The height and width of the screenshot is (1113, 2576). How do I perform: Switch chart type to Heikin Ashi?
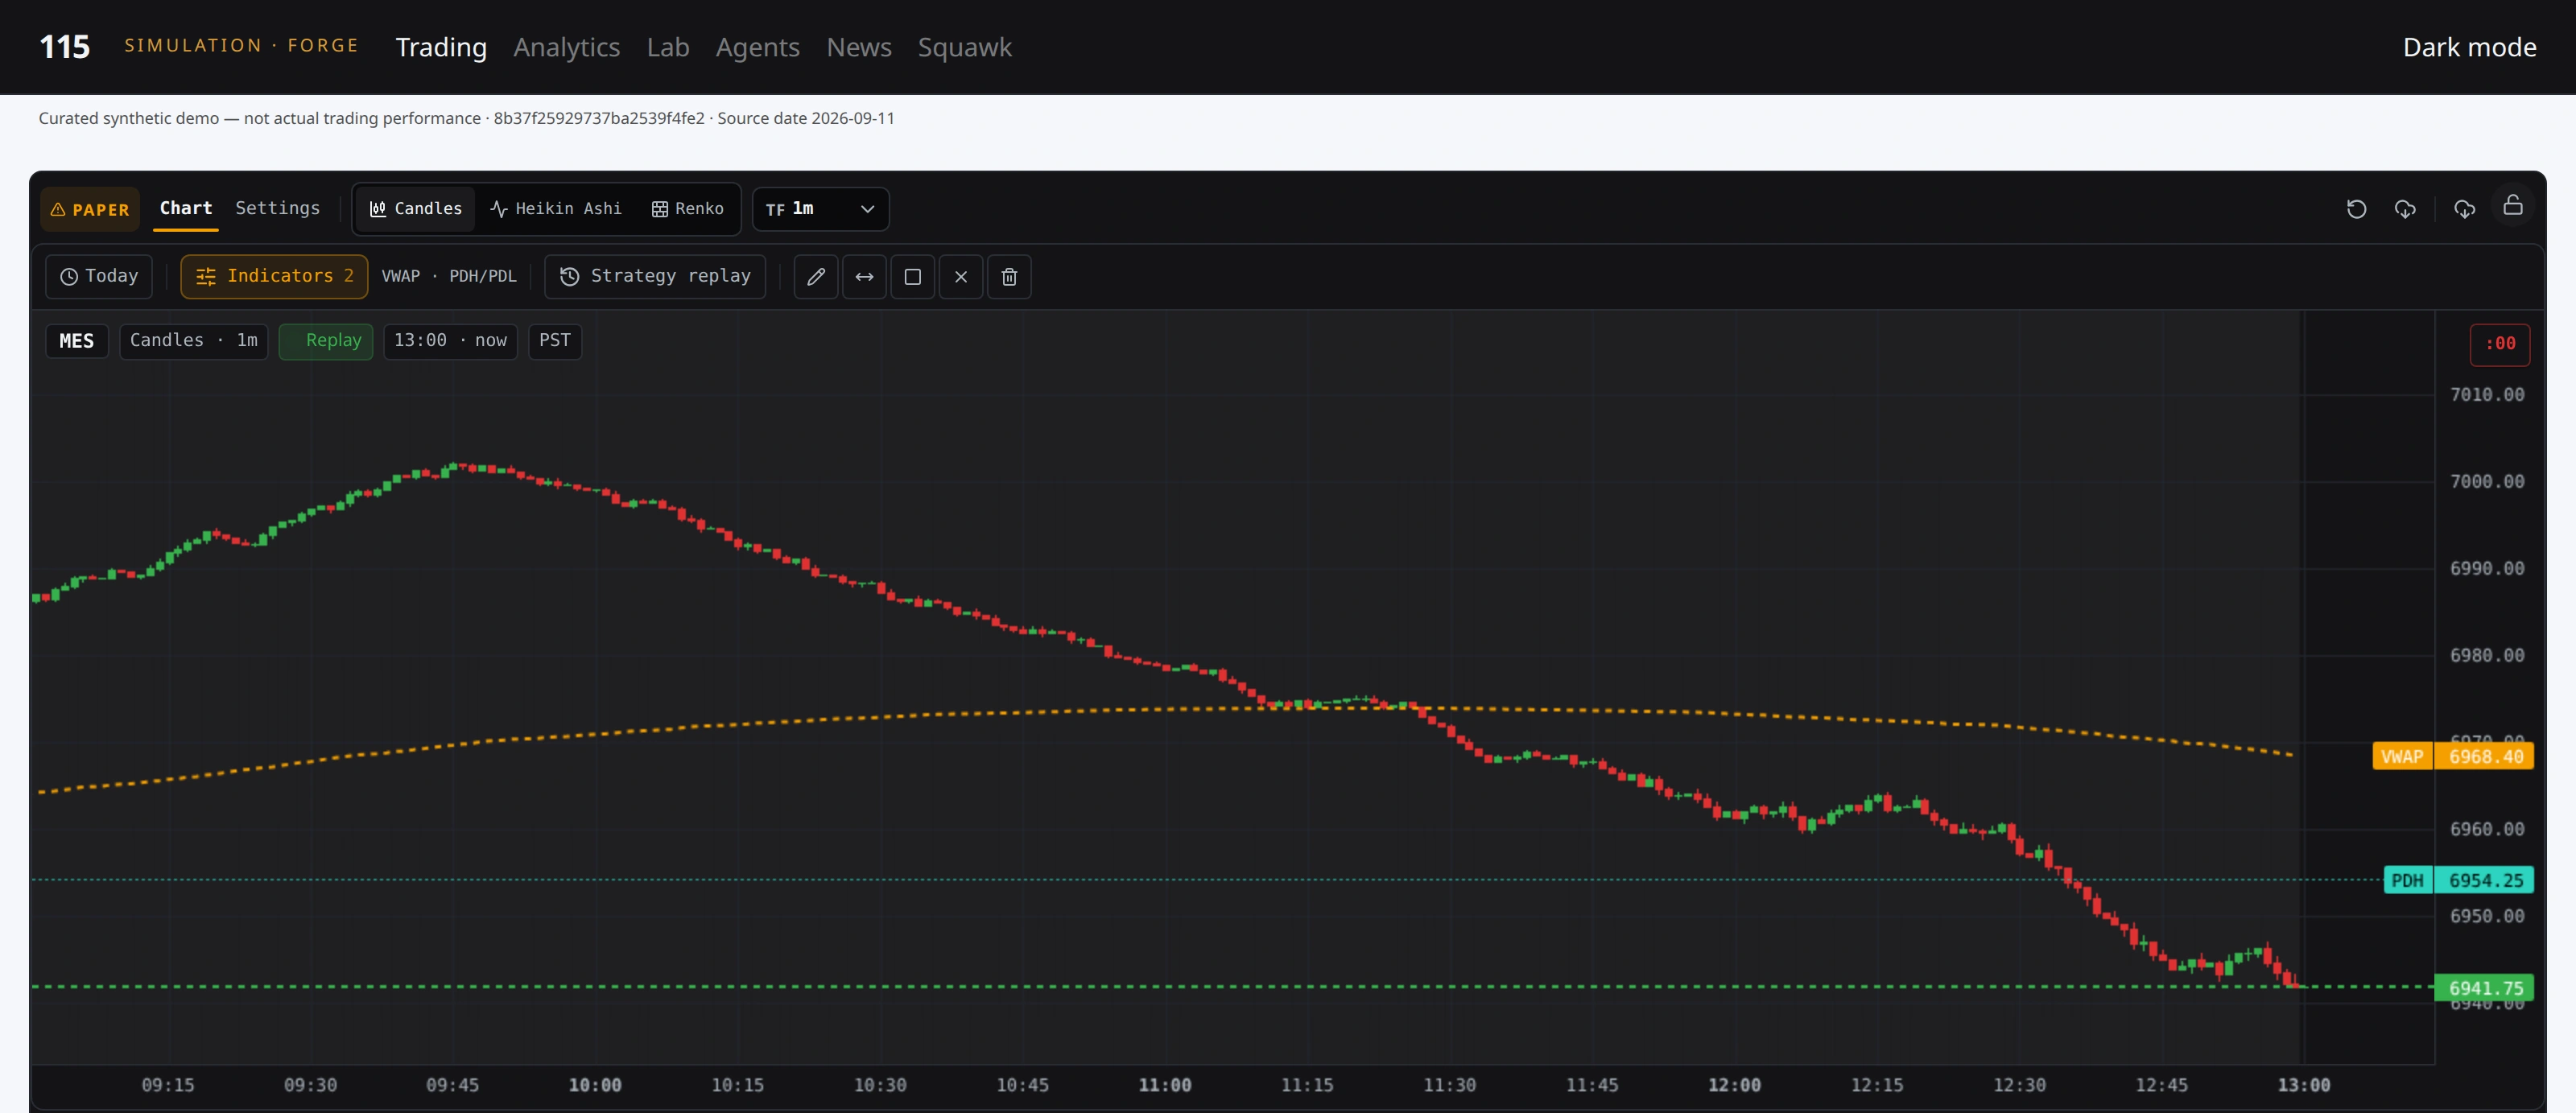pos(556,209)
